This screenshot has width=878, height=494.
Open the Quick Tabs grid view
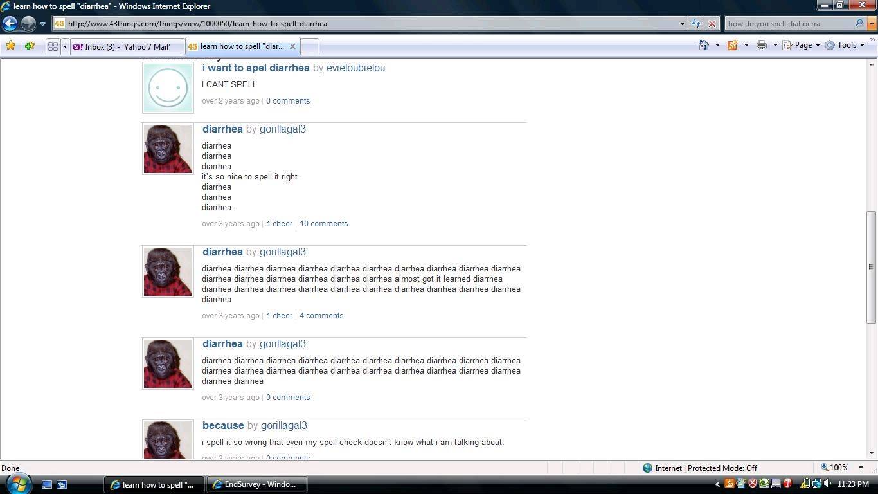click(x=53, y=46)
